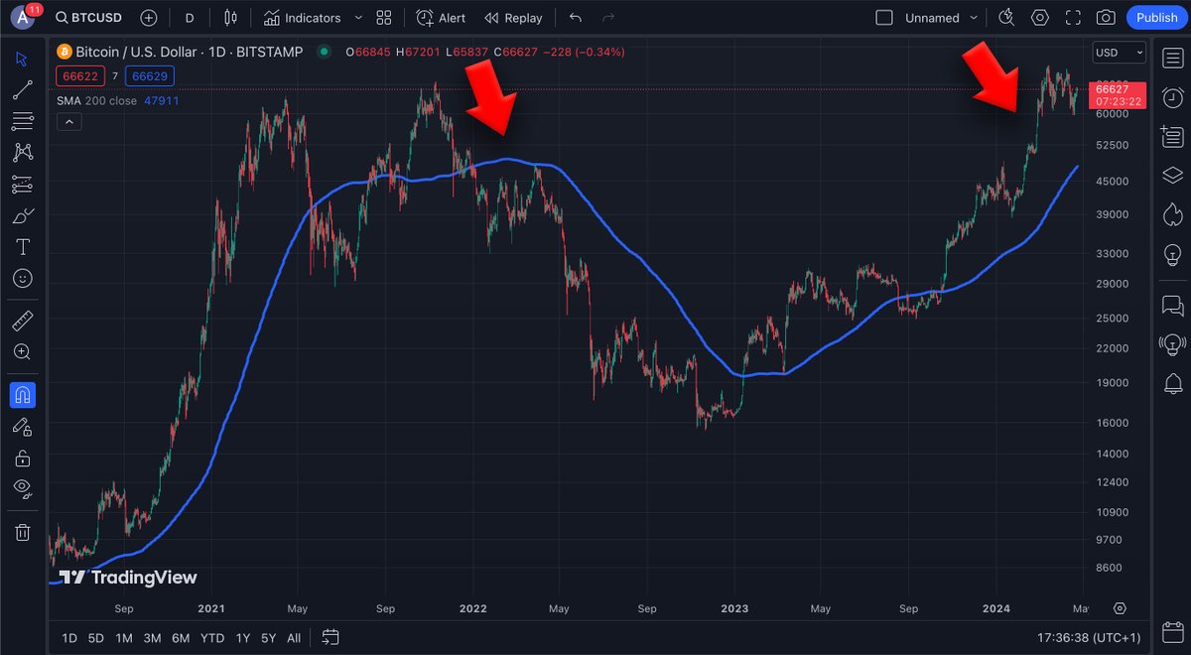Open the USD currency dropdown
This screenshot has height=655, width=1191.
click(x=1119, y=53)
